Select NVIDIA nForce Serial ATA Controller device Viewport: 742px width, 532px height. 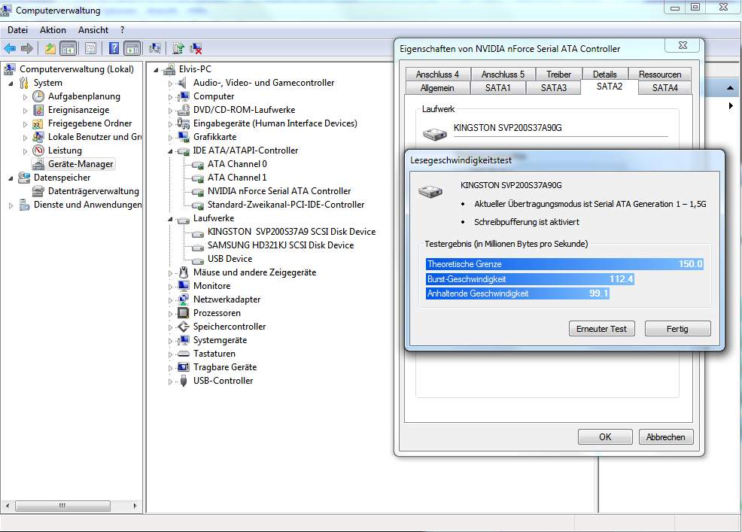pos(279,191)
